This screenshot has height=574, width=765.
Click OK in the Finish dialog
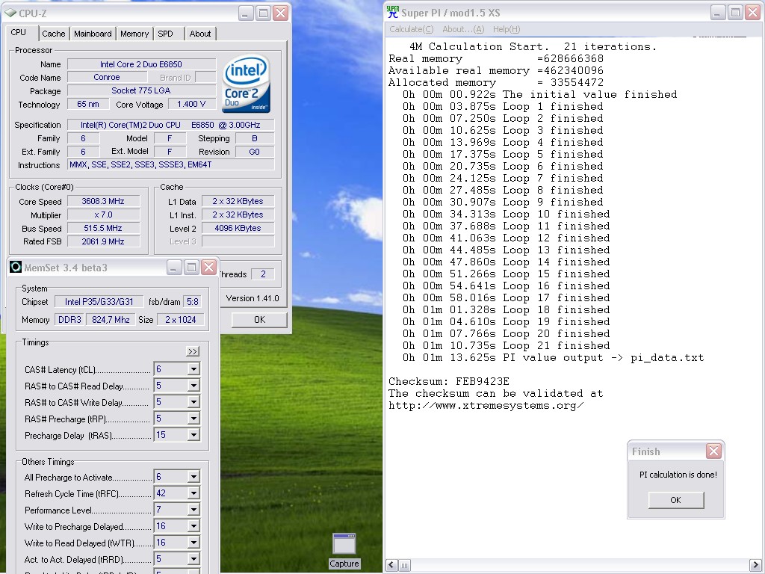(675, 500)
